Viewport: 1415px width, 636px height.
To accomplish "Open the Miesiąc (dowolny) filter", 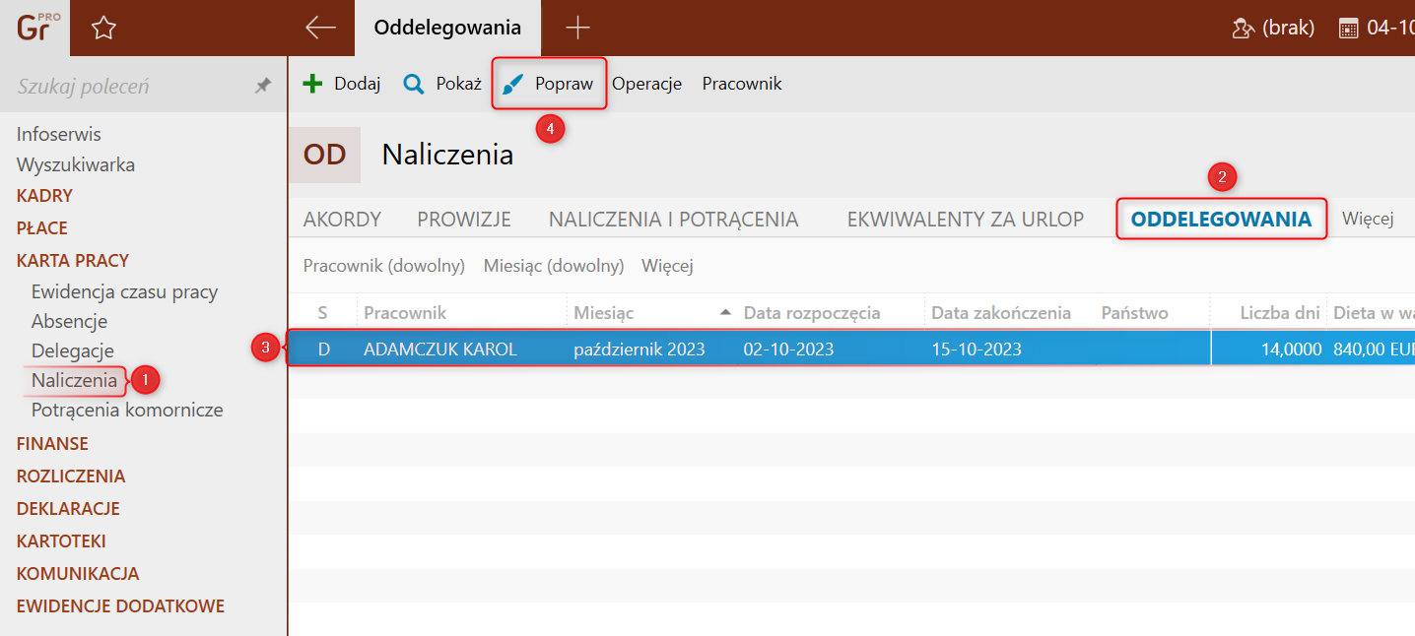I will 554,266.
